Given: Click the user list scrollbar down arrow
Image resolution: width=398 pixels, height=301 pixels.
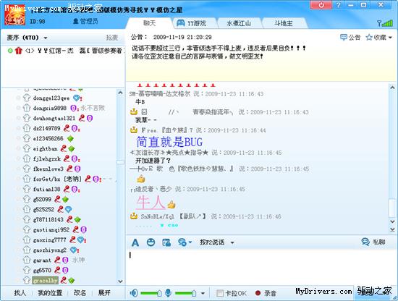Looking at the screenshot, I should pyautogui.click(x=120, y=281).
